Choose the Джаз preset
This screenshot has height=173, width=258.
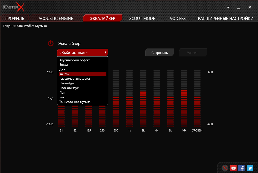tap(82, 69)
